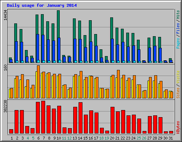Viewport: 182px width, 142px height.
Task: Click the 'Files' legend label
Action: coord(178,28)
